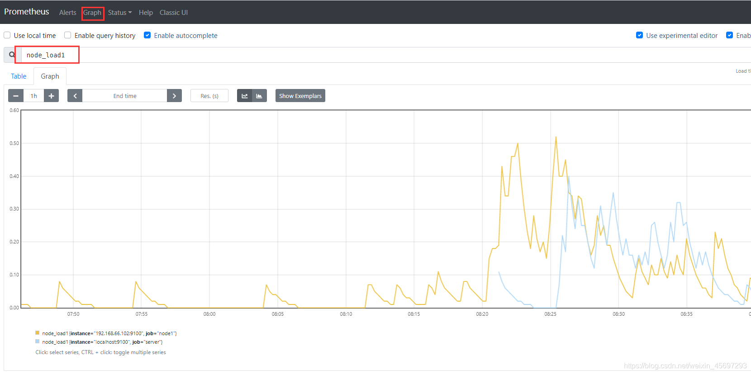This screenshot has height=374, width=751.
Task: Click yellow swatch for 192.168.66.102:9100 series
Action: coord(38,333)
